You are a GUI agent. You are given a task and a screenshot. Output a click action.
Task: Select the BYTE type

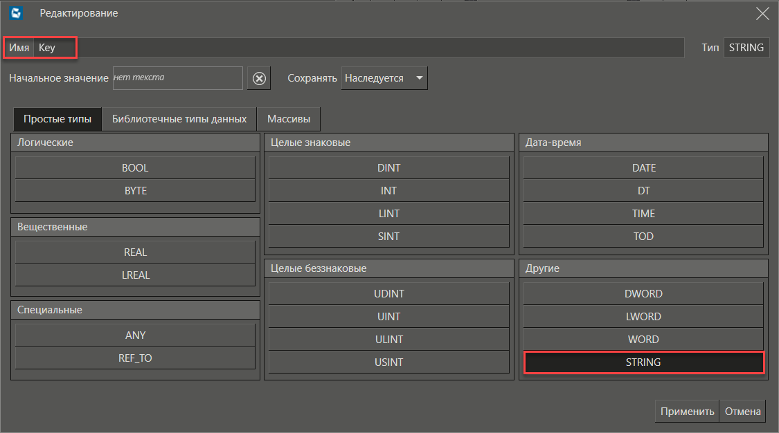pyautogui.click(x=135, y=190)
